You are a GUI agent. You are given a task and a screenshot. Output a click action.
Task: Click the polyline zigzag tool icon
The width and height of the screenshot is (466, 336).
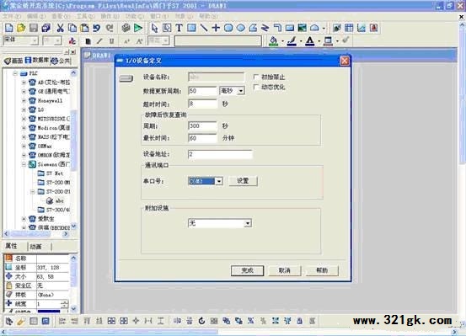265,28
